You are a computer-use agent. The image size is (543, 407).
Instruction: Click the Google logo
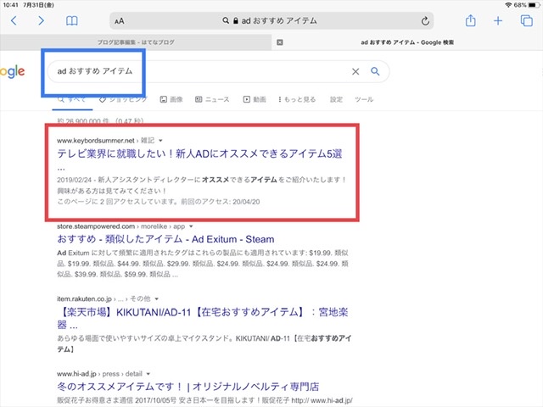click(12, 71)
